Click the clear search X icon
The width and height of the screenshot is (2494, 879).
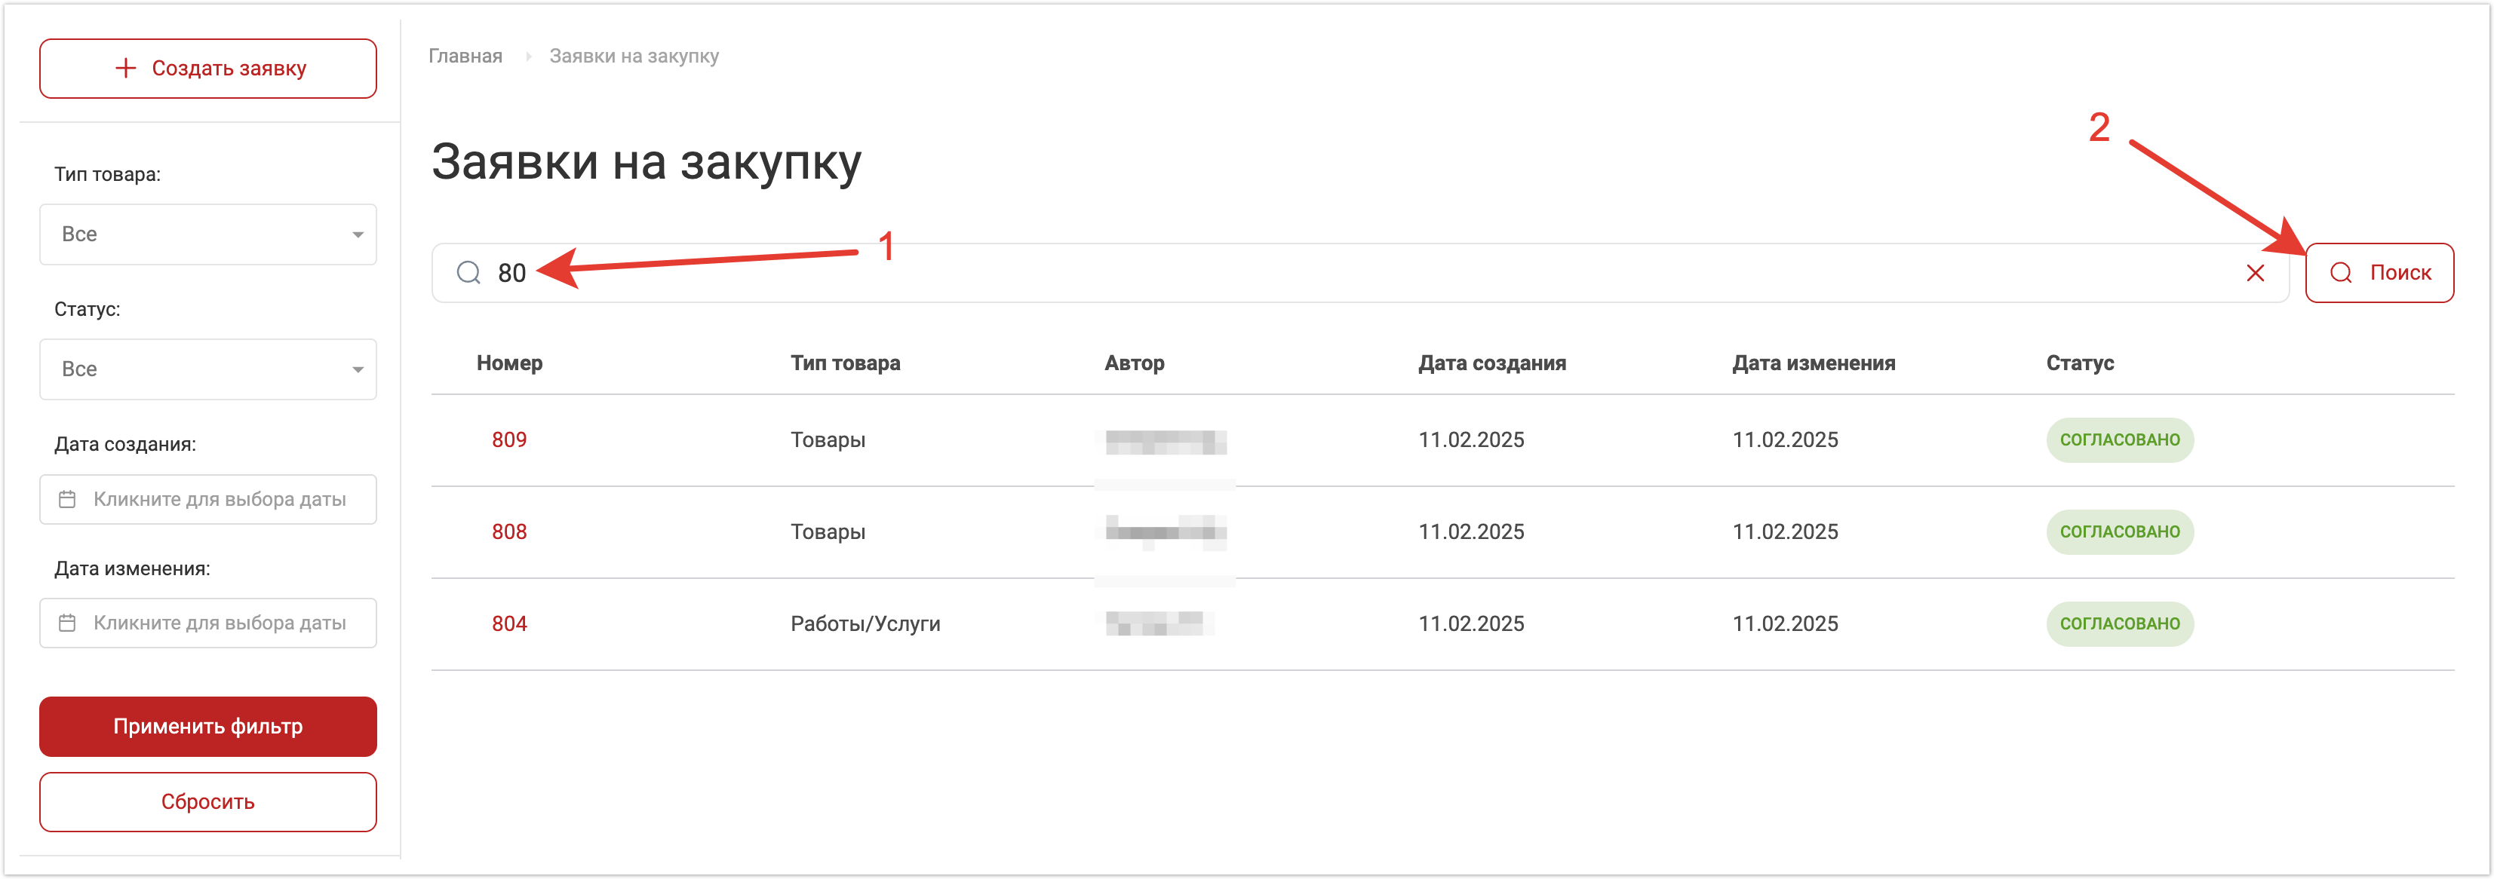[2255, 274]
